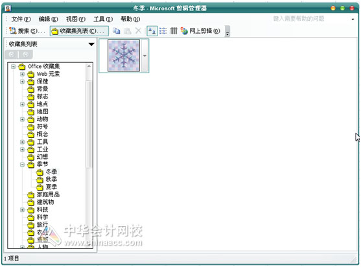Select the 动物 folder icon

[x=31, y=119]
